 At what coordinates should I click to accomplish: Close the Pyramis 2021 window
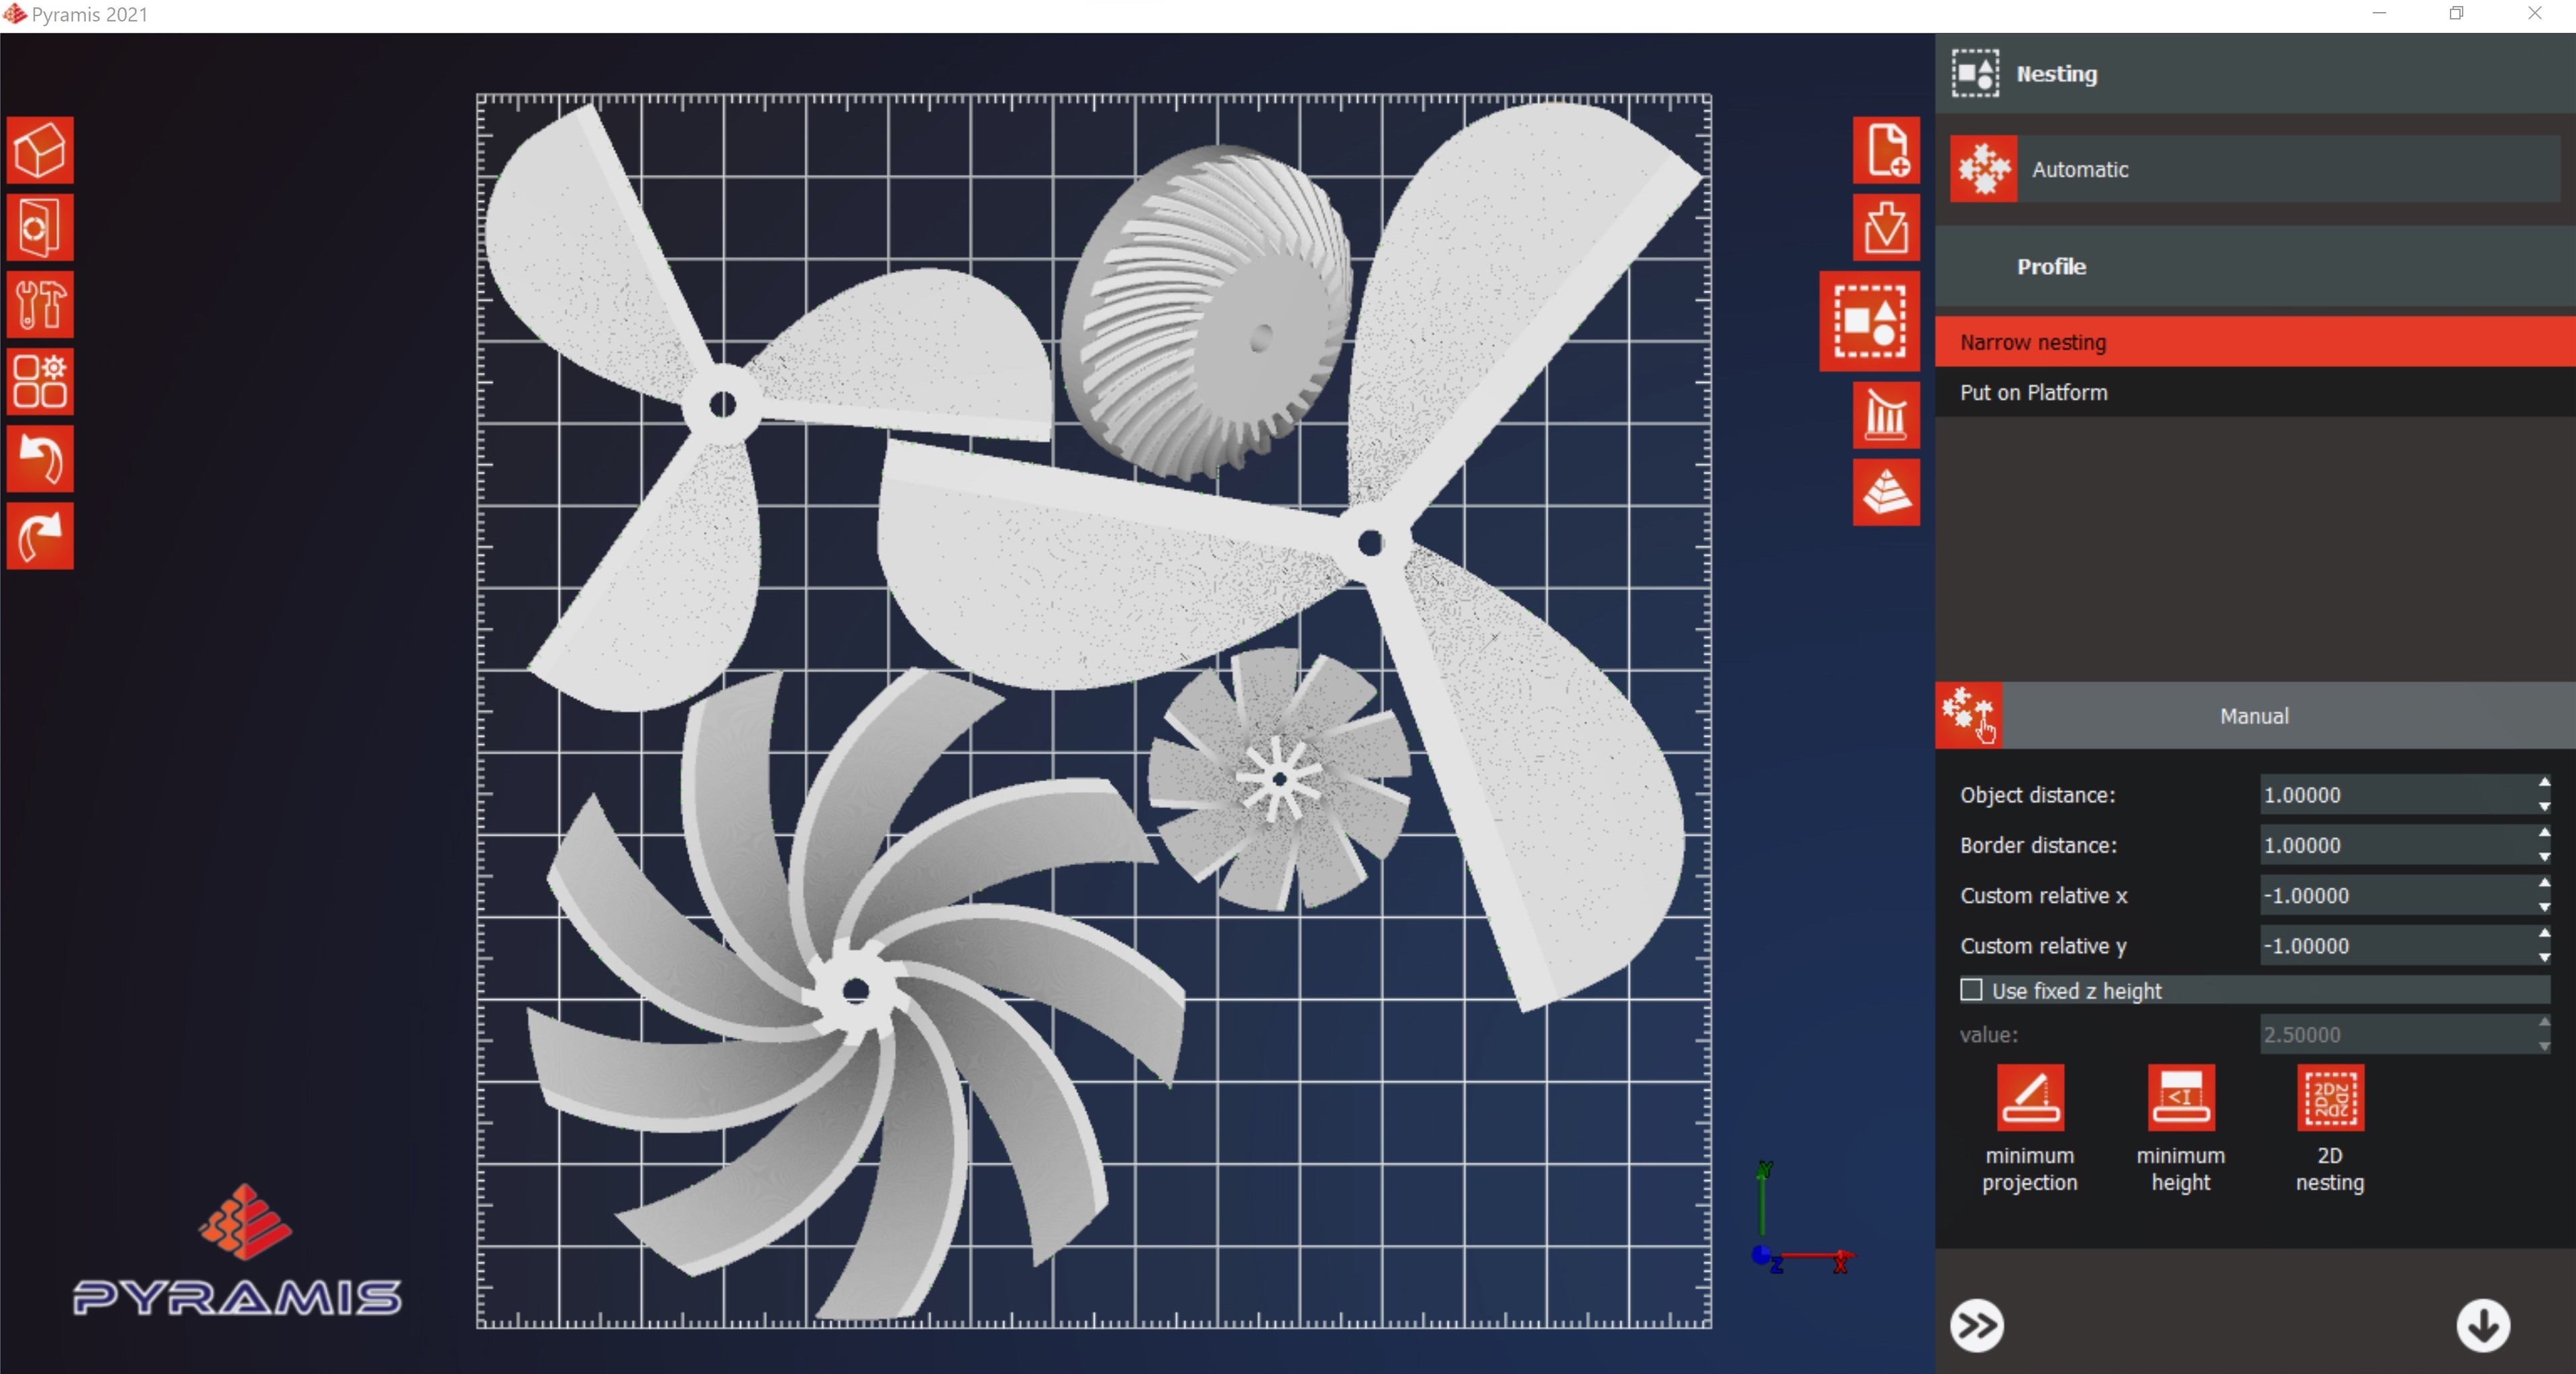pyautogui.click(x=2534, y=13)
